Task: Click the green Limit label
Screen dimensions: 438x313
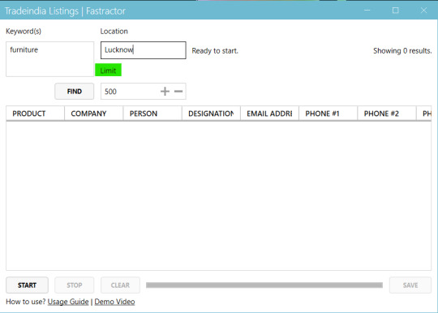Action: [108, 70]
